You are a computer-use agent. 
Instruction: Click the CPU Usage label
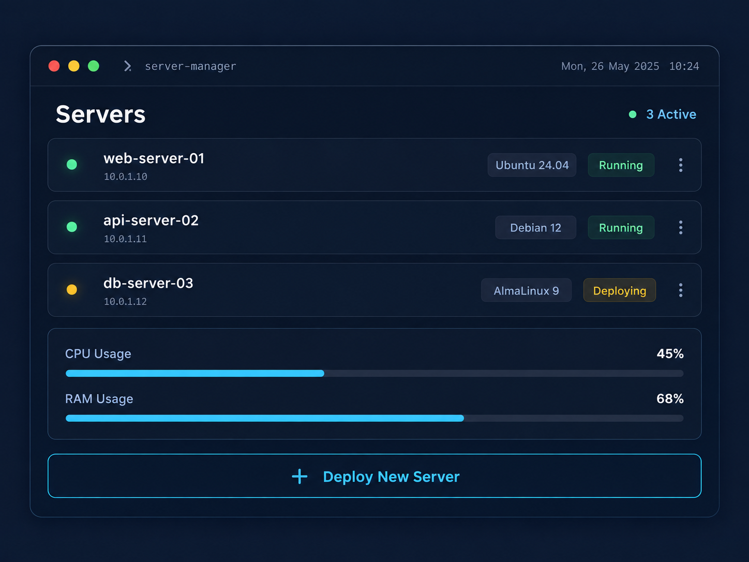tap(98, 354)
